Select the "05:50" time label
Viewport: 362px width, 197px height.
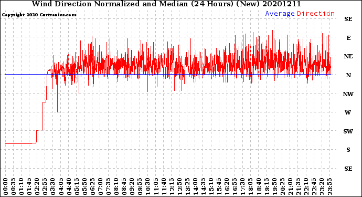tap(84, 186)
